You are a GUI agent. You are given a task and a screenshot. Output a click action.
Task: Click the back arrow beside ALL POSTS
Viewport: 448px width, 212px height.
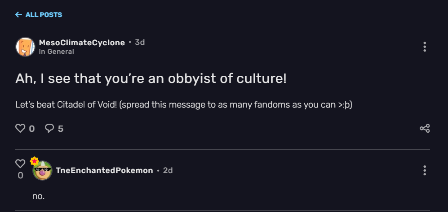[x=18, y=15]
